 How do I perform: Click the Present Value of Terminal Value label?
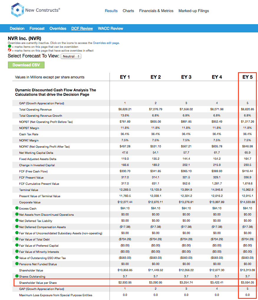point(40,196)
